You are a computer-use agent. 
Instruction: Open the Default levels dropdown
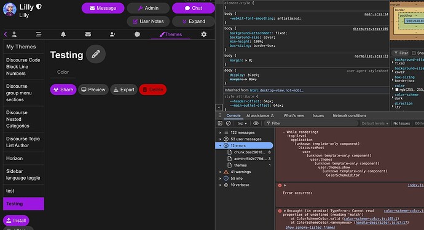pyautogui.click(x=375, y=123)
